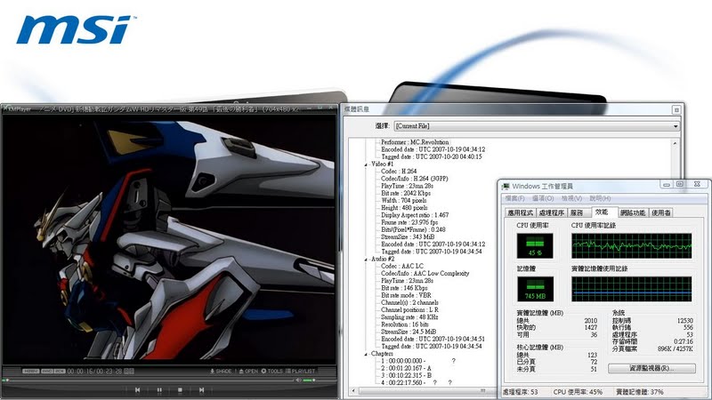The height and width of the screenshot is (400, 712).
Task: Collapse the Video #1 tree node
Action: tap(366, 164)
